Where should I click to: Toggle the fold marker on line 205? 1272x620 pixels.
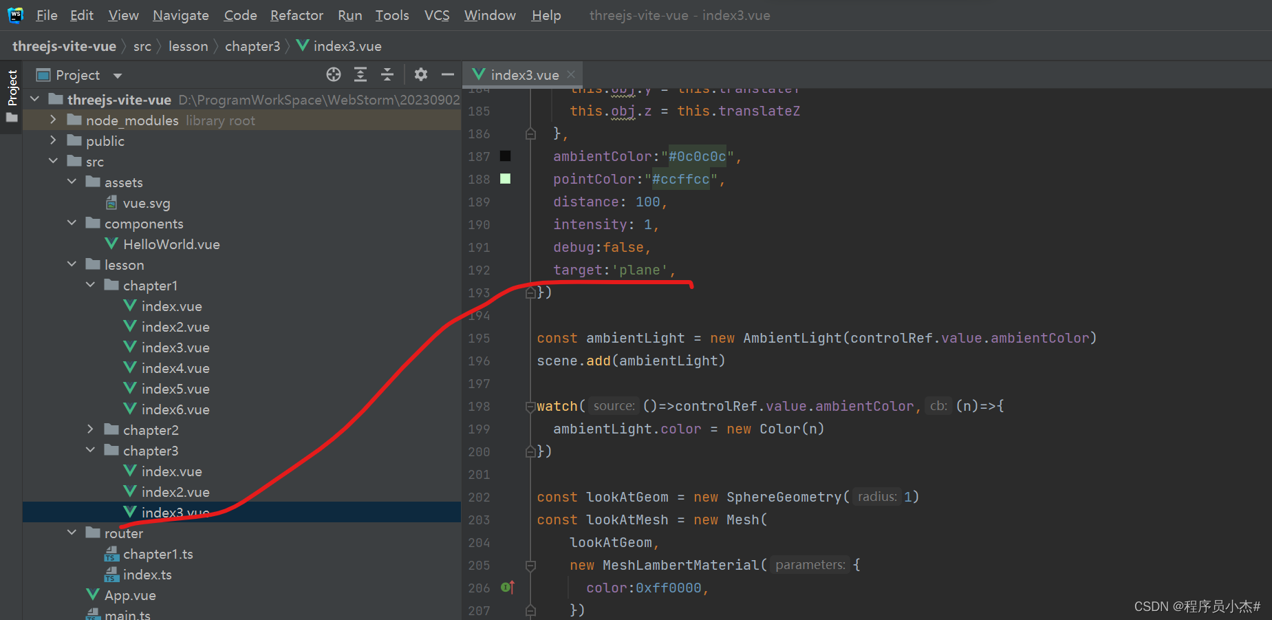tap(530, 565)
